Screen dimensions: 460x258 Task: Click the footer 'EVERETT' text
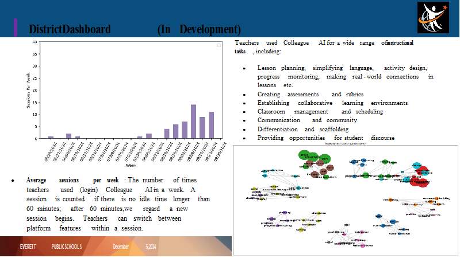(28, 247)
